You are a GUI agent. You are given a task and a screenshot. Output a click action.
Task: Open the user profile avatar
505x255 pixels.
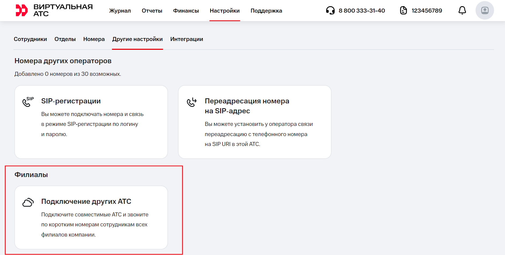click(x=484, y=10)
